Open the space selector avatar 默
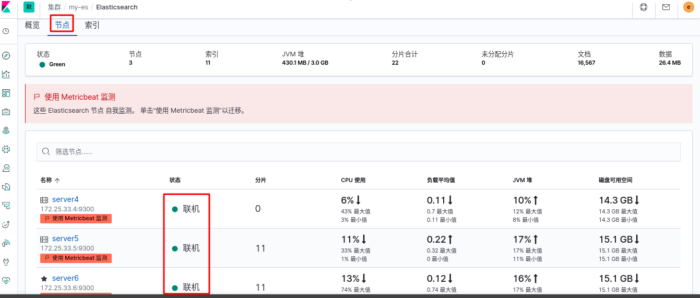 click(29, 7)
